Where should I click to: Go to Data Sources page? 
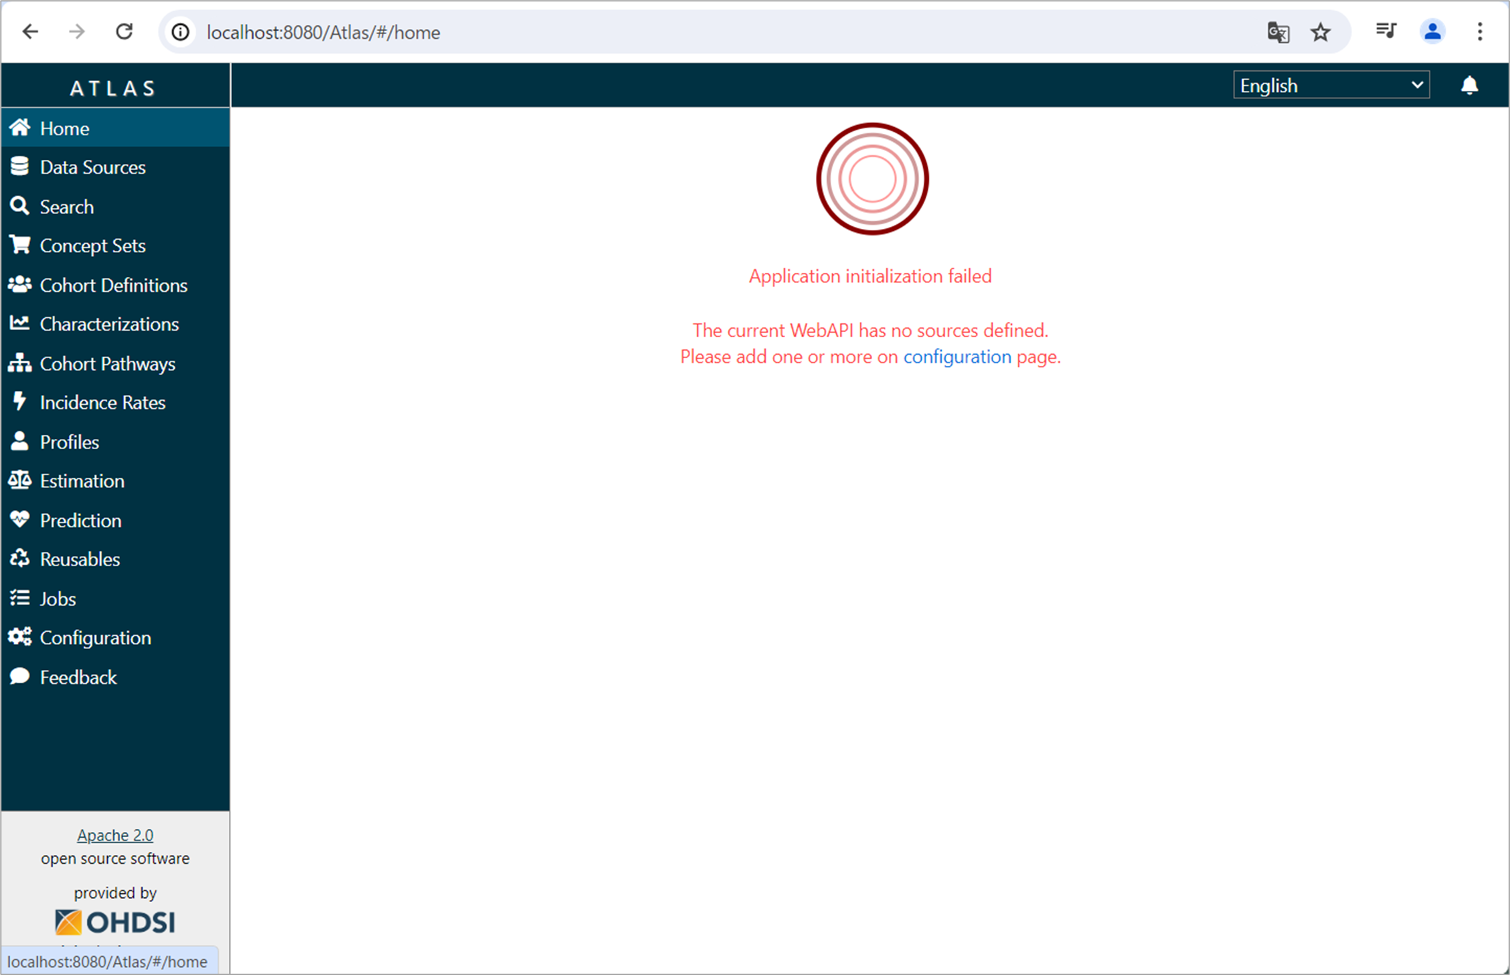coord(115,167)
